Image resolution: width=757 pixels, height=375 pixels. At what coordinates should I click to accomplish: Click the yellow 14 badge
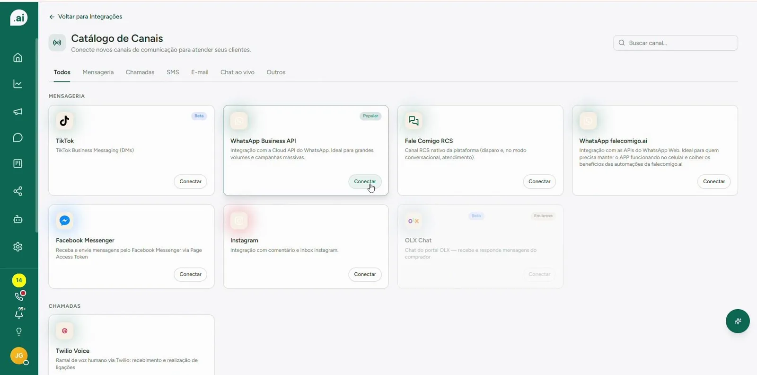19,280
